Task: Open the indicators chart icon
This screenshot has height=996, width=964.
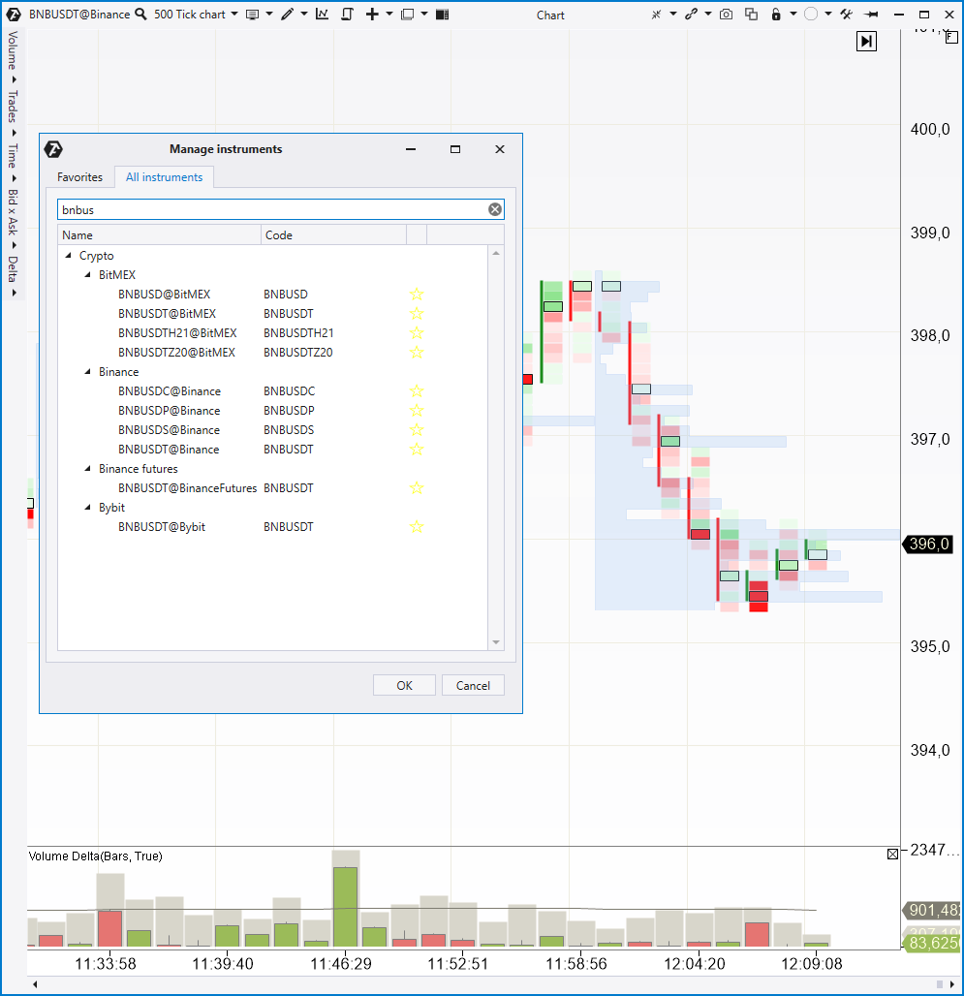Action: coord(322,14)
